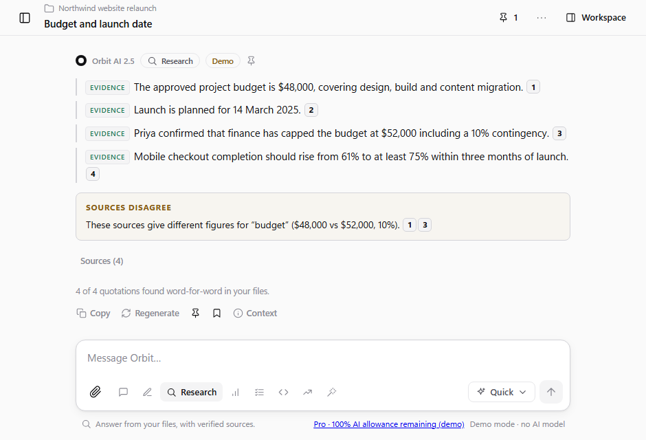Viewport: 646px width, 440px height.
Task: Click the SOURCES DISAGREE heading
Action: click(x=129, y=208)
